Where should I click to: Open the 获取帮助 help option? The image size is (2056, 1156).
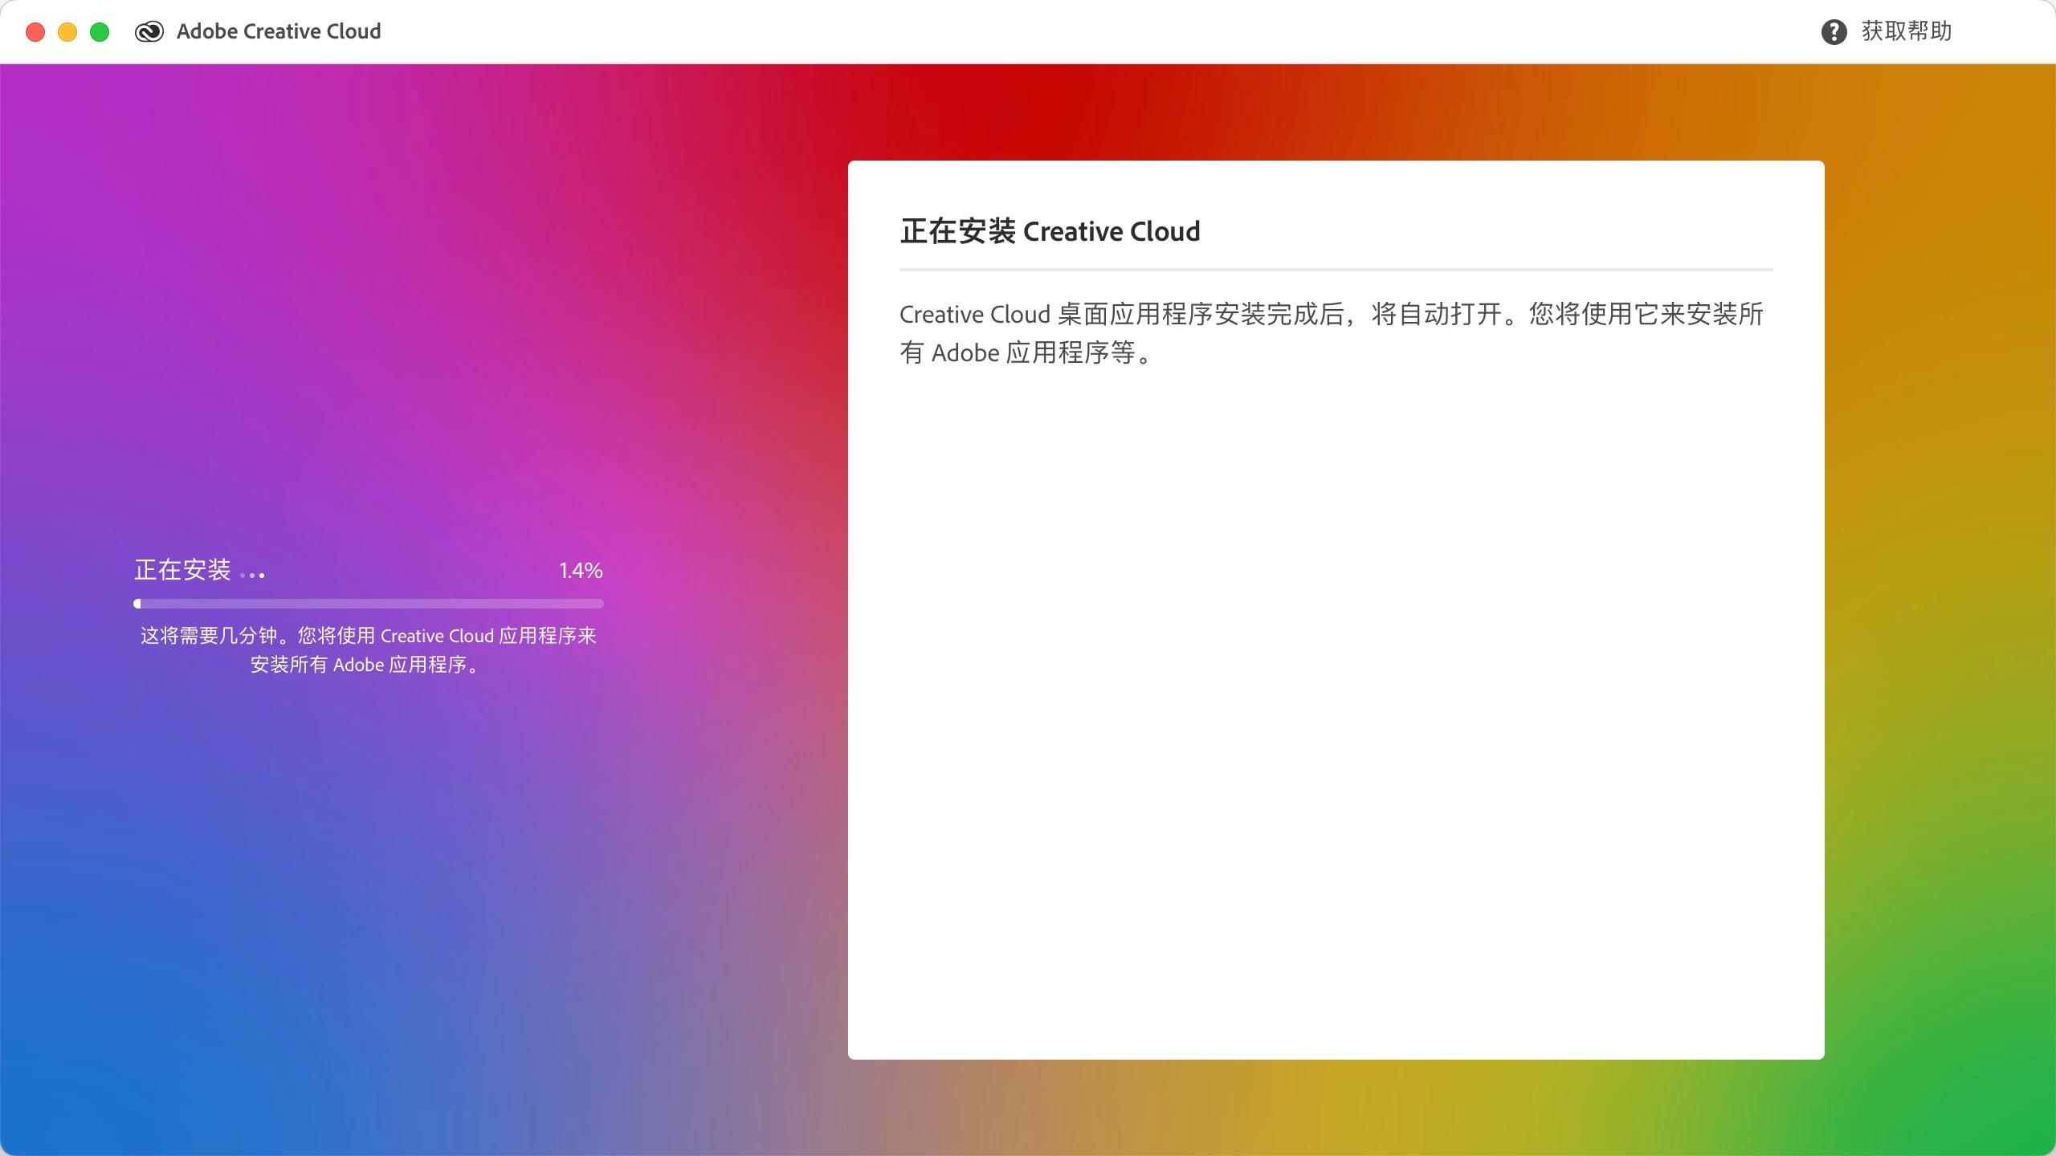pyautogui.click(x=1909, y=31)
